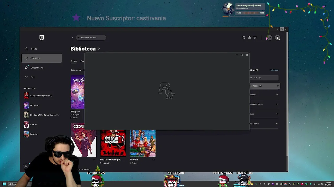
Task: Click the Windows Start button
Action: (x=4, y=184)
